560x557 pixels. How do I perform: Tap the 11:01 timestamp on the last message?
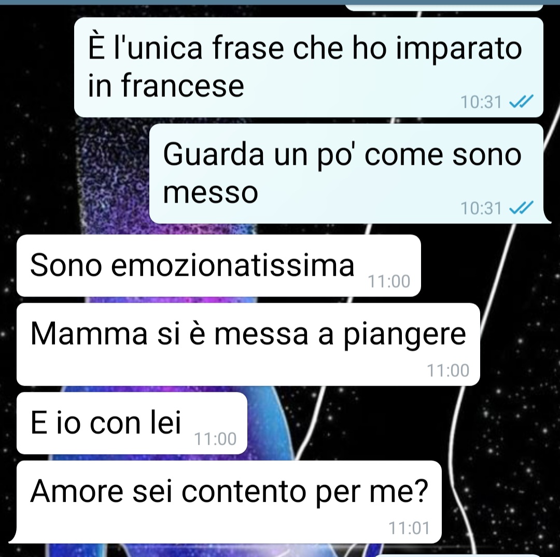409,529
